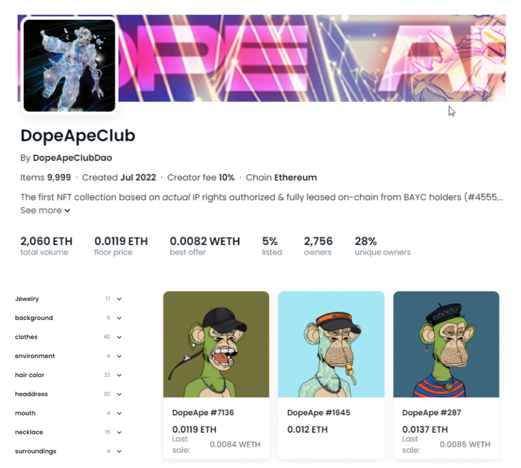Open DopeApe #7136 thumbnail image

(216, 345)
